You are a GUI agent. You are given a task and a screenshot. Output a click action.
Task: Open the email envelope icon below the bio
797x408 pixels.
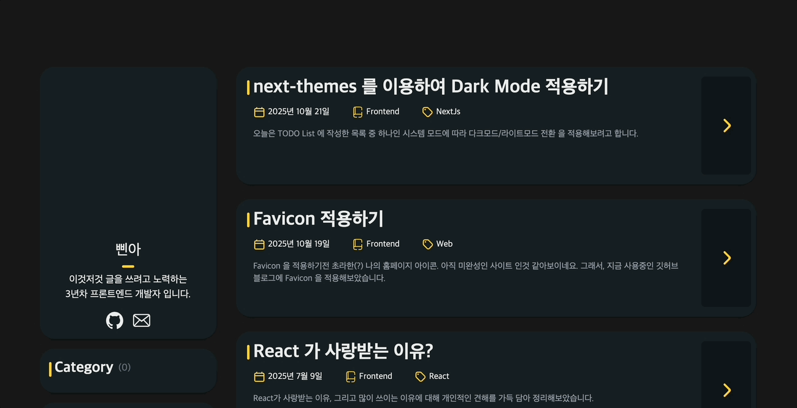142,320
